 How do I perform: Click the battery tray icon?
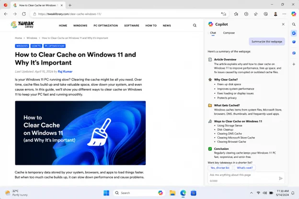click(x=271, y=193)
